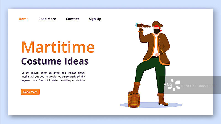Click the Lorem ipsum paragraph text

click(53, 76)
